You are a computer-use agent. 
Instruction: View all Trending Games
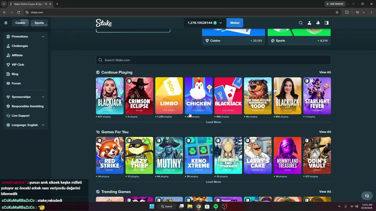pos(325,192)
